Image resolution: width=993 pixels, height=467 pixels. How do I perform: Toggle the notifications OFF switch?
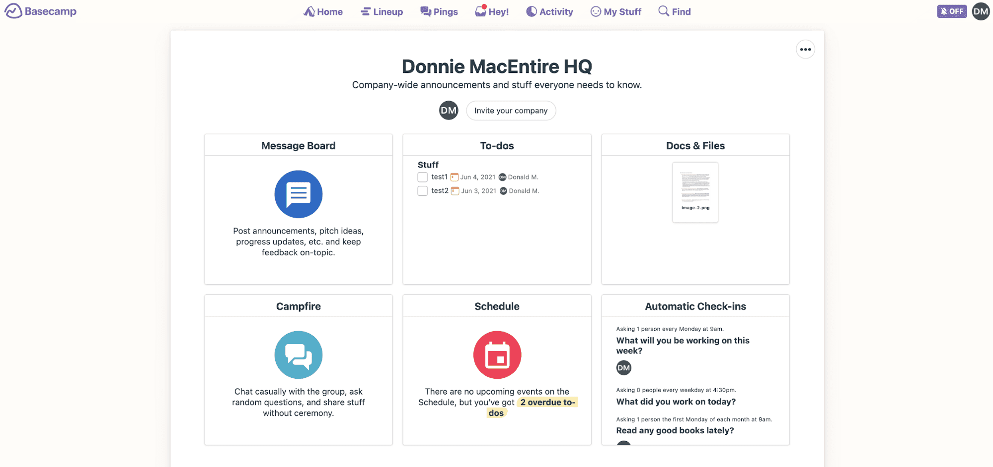952,11
